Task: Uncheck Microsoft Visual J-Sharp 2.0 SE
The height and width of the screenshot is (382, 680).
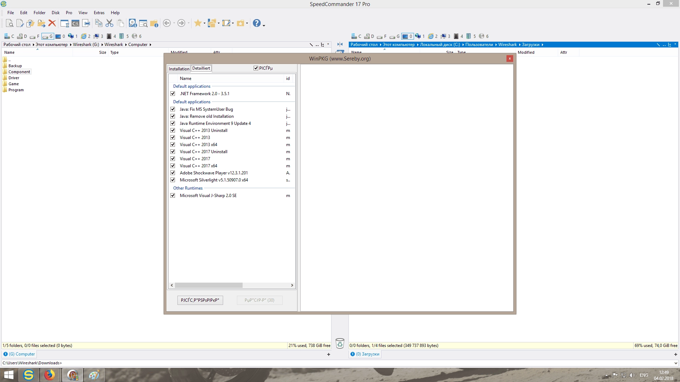Action: (173, 196)
